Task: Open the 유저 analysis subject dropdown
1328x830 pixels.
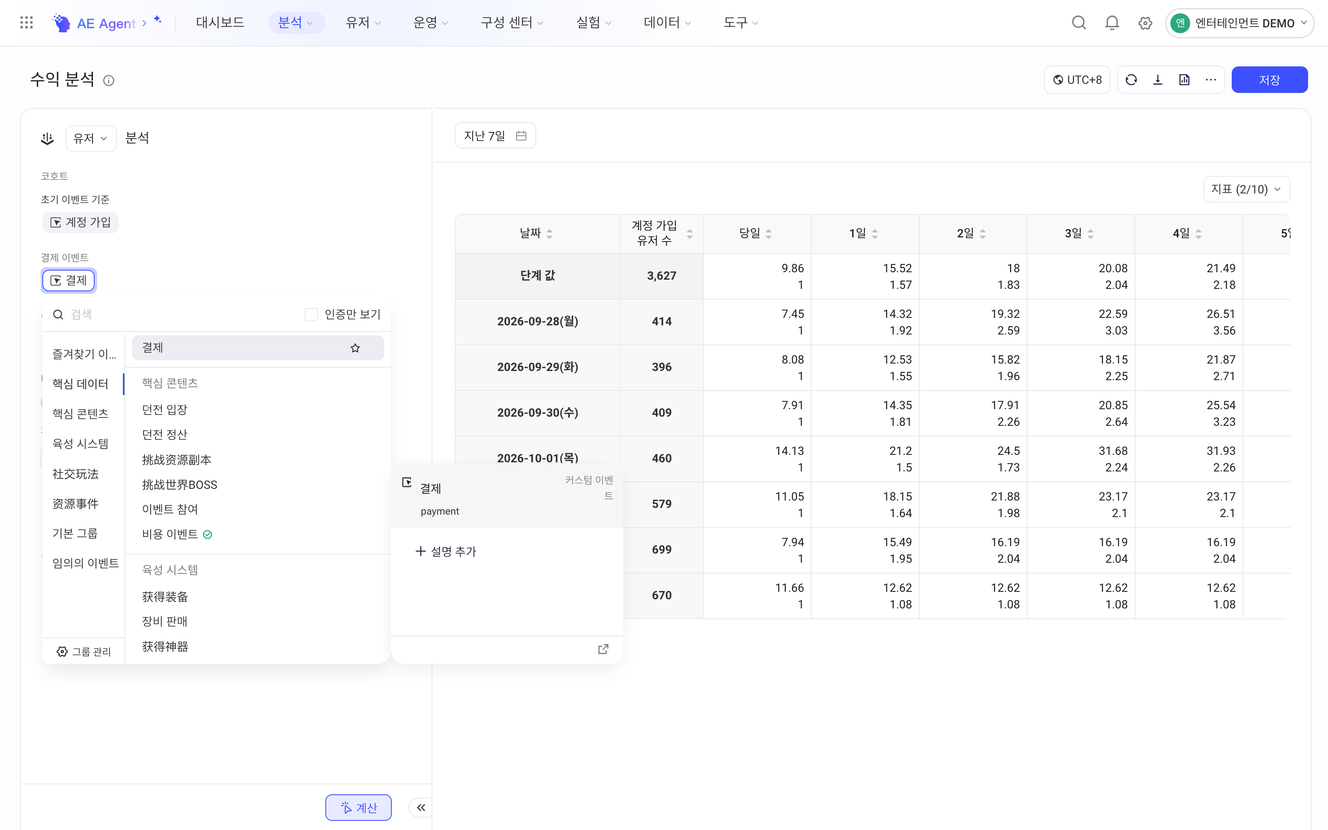Action: tap(90, 138)
